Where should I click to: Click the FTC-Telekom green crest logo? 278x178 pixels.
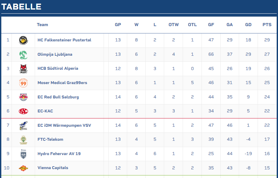(x=23, y=139)
